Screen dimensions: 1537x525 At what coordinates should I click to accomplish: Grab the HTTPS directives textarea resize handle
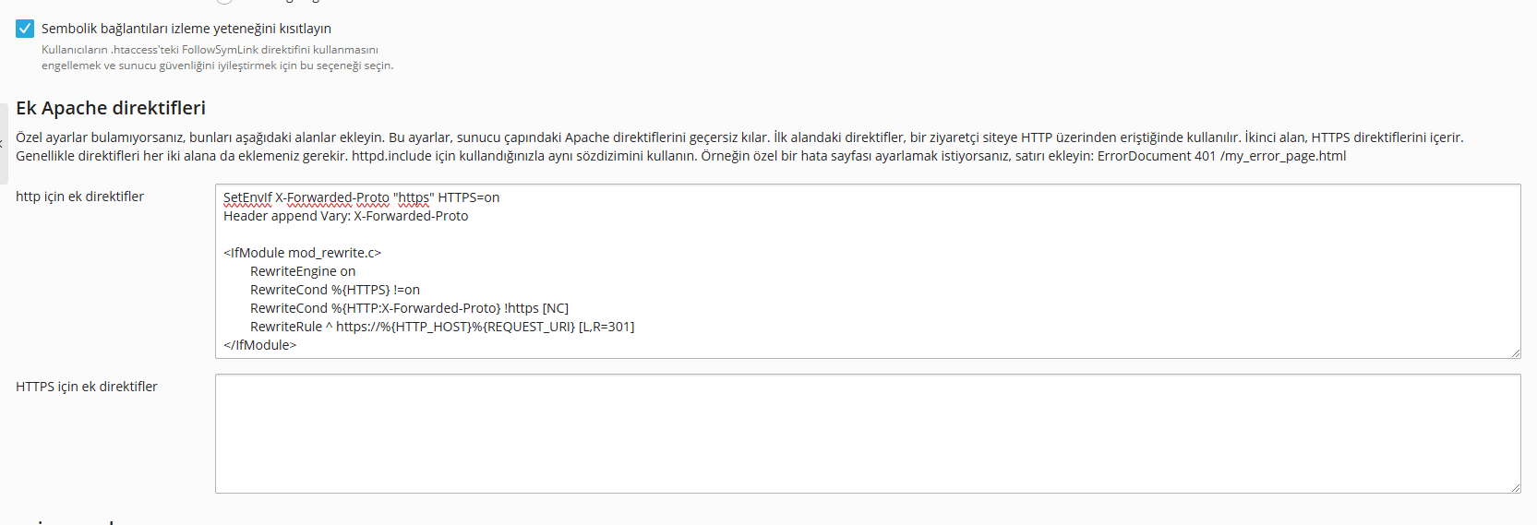pyautogui.click(x=1515, y=487)
